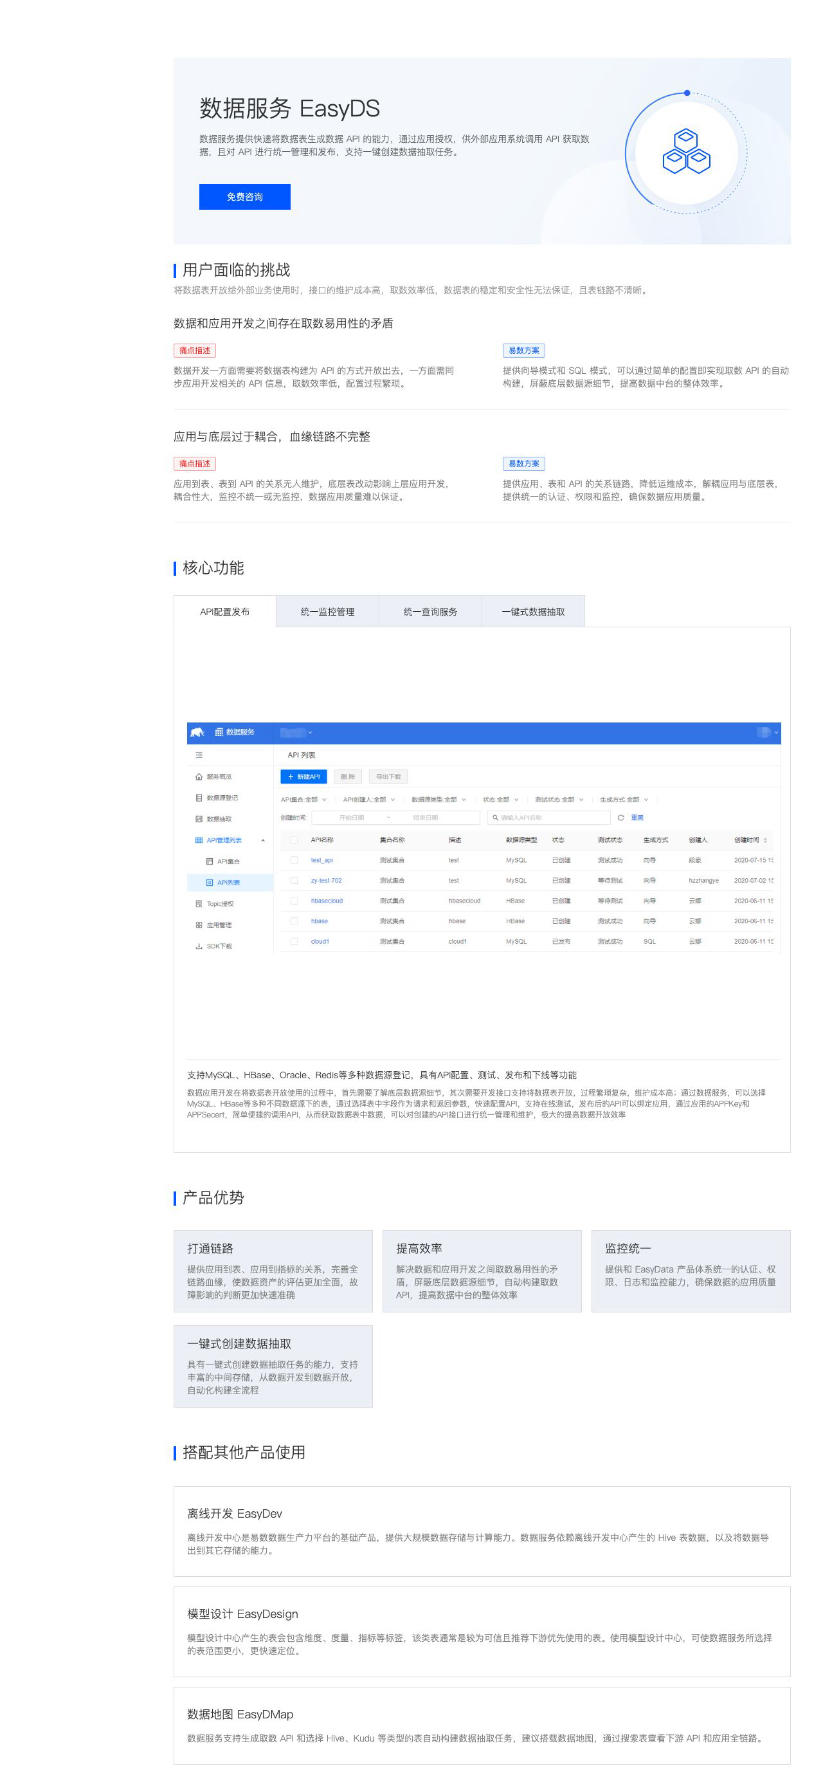Click the 重置 link

[x=637, y=818]
